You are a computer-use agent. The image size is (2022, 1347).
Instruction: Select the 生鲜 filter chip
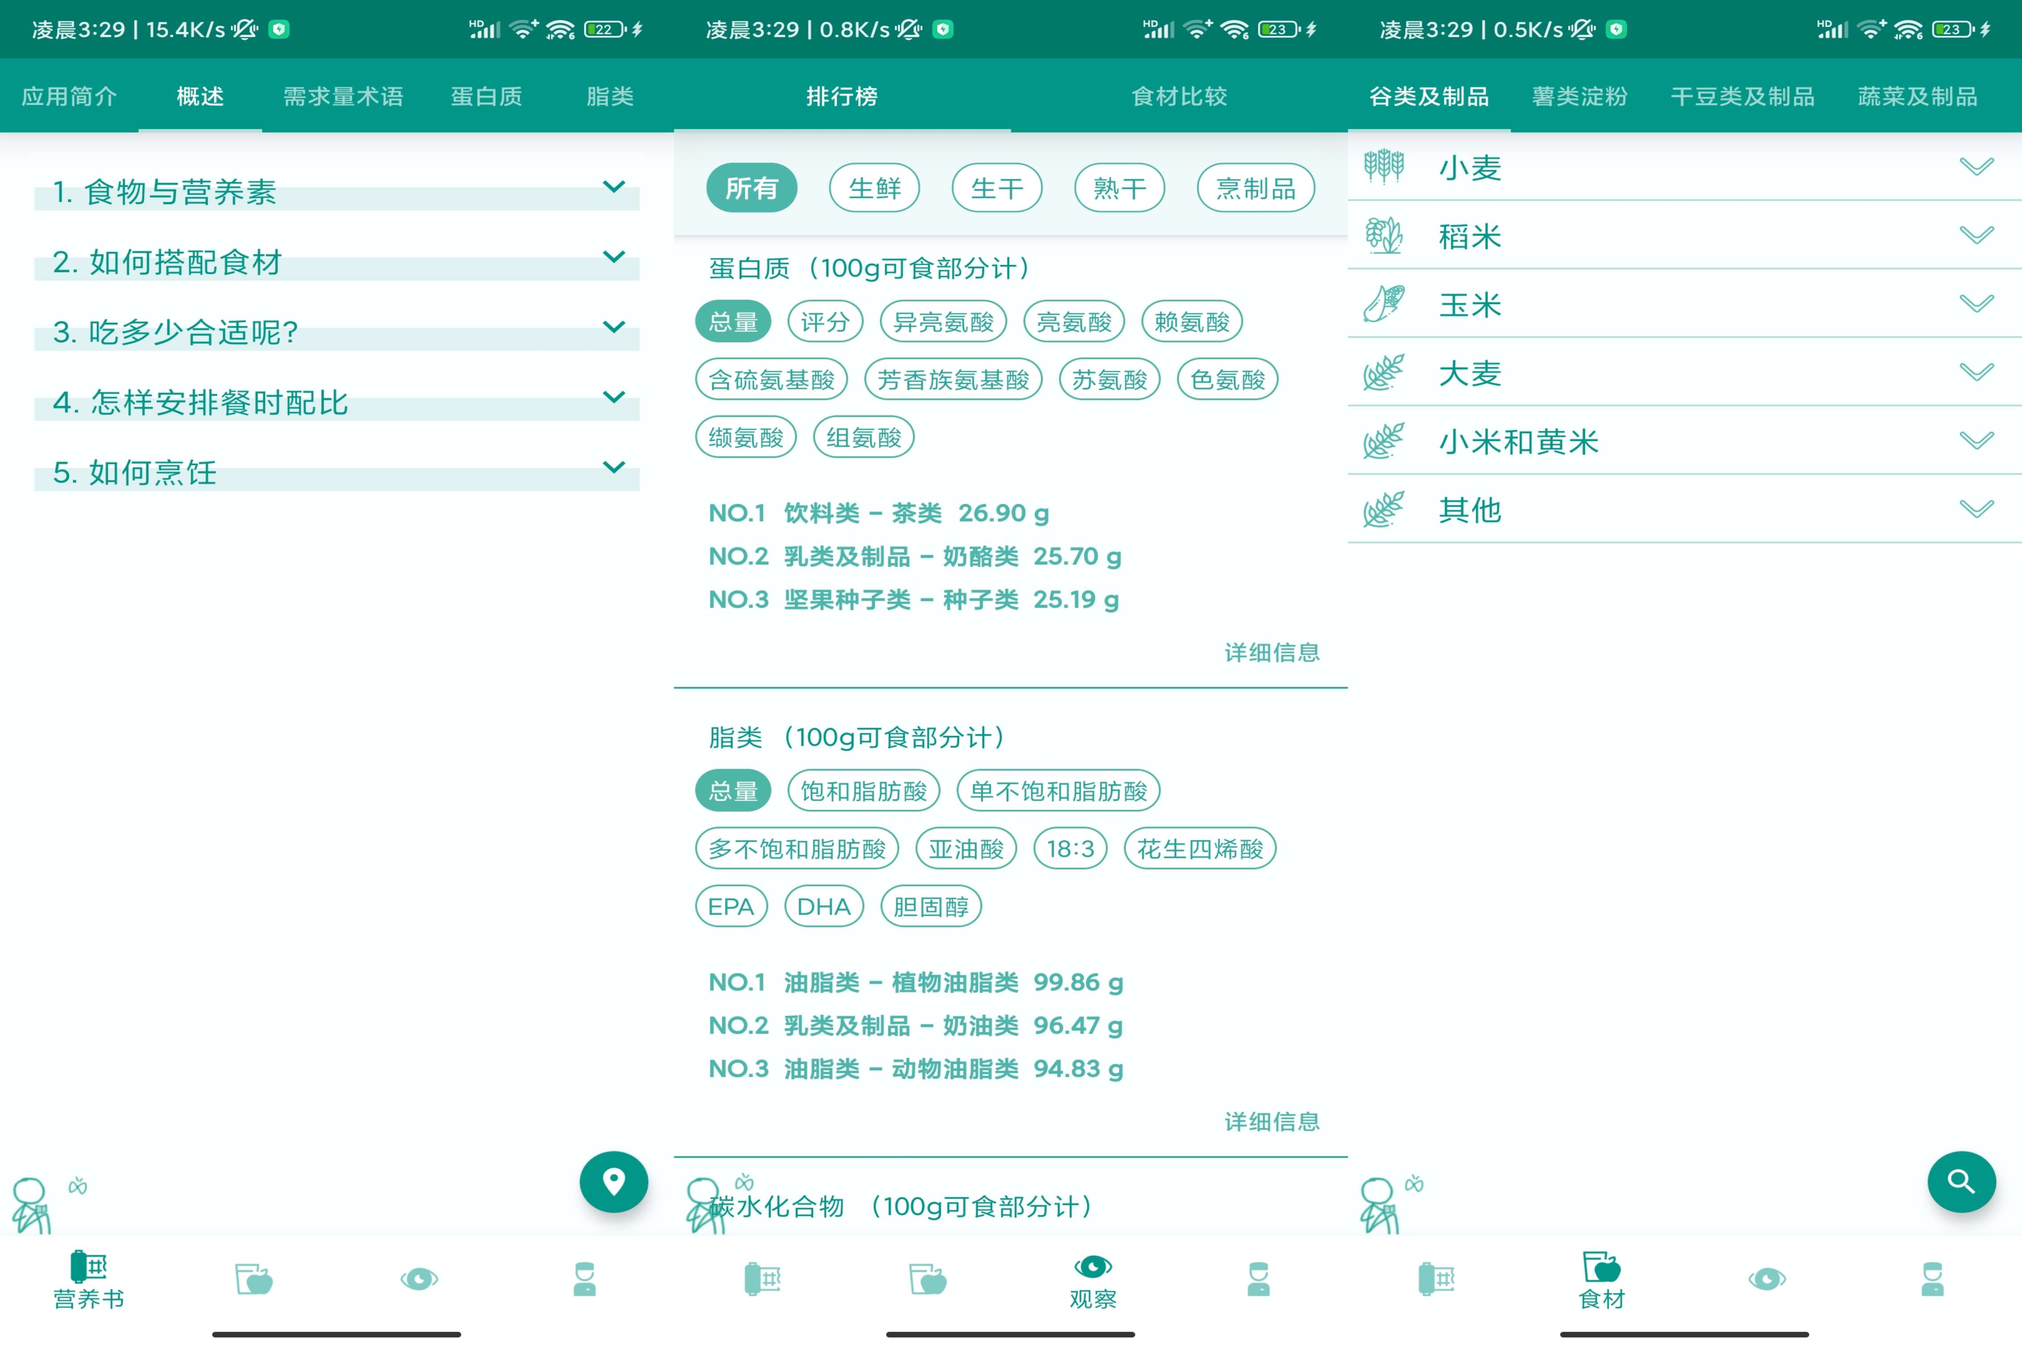point(875,188)
